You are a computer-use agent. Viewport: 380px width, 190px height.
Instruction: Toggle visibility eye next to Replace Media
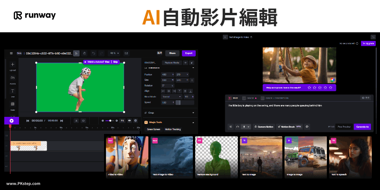tap(186, 63)
